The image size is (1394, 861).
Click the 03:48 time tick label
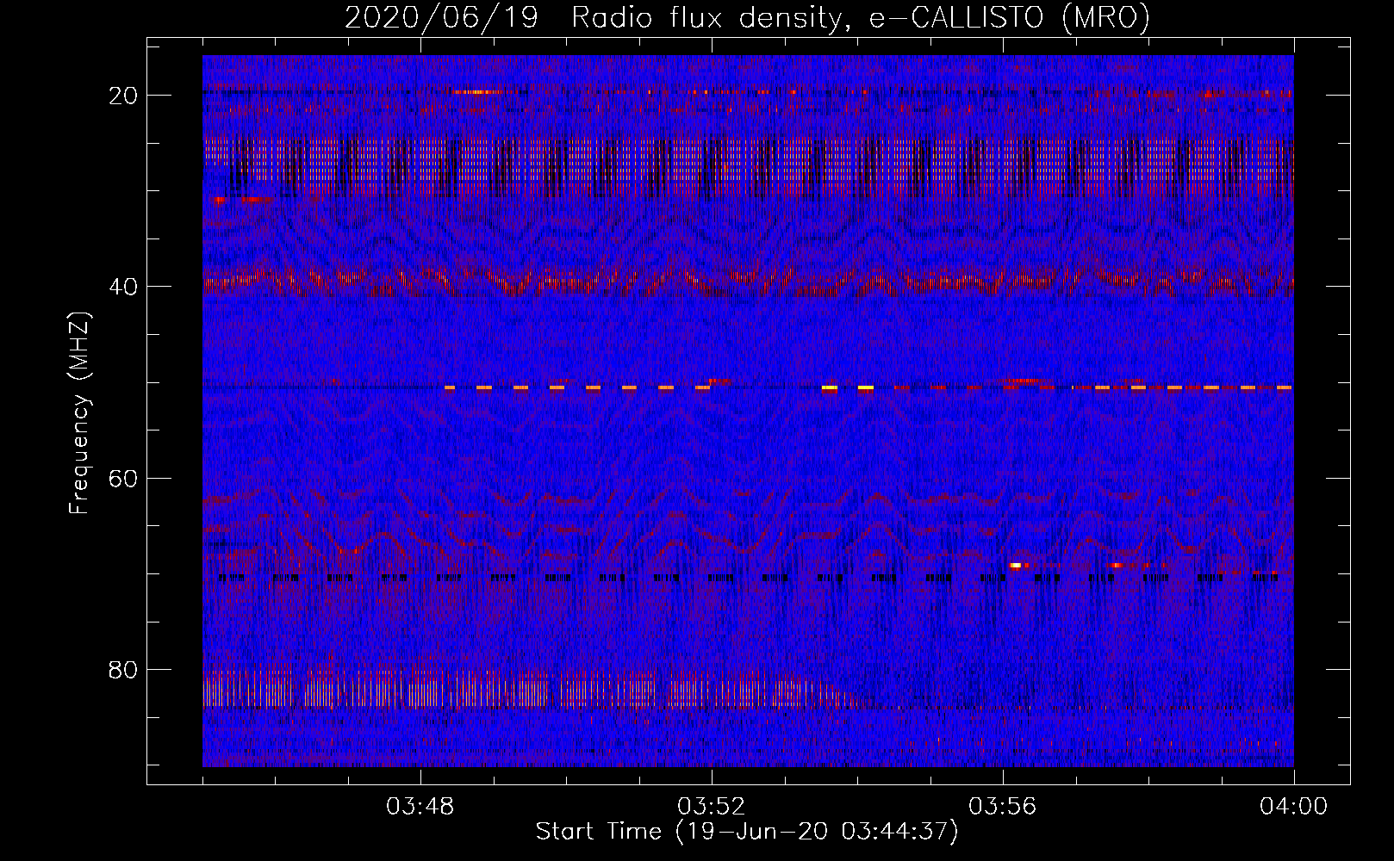420,807
